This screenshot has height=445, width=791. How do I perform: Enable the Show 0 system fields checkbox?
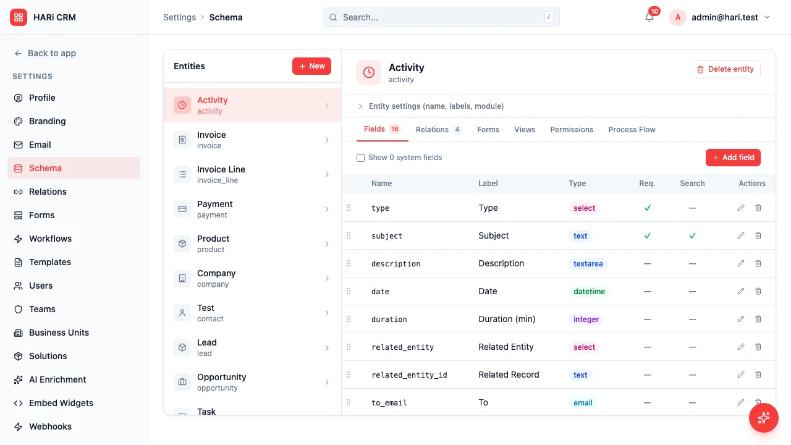(x=360, y=158)
